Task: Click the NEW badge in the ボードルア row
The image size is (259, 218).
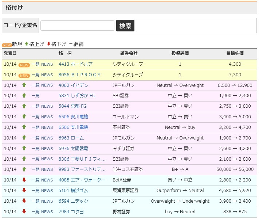Action: click(24, 65)
